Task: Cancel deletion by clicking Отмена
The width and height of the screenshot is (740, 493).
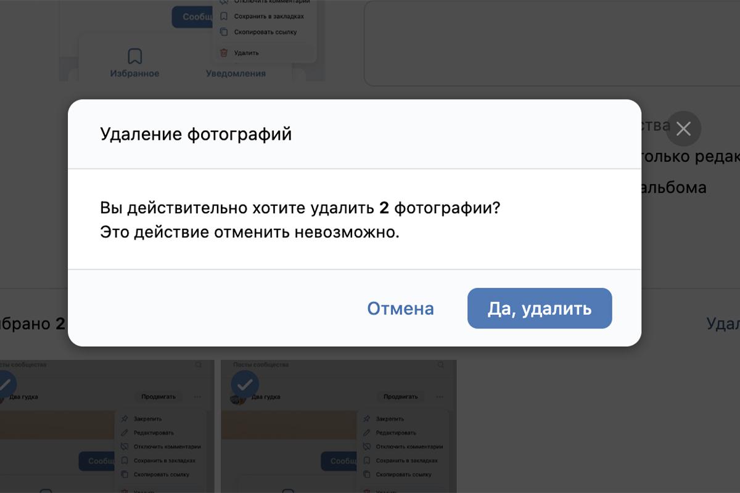Action: [400, 308]
